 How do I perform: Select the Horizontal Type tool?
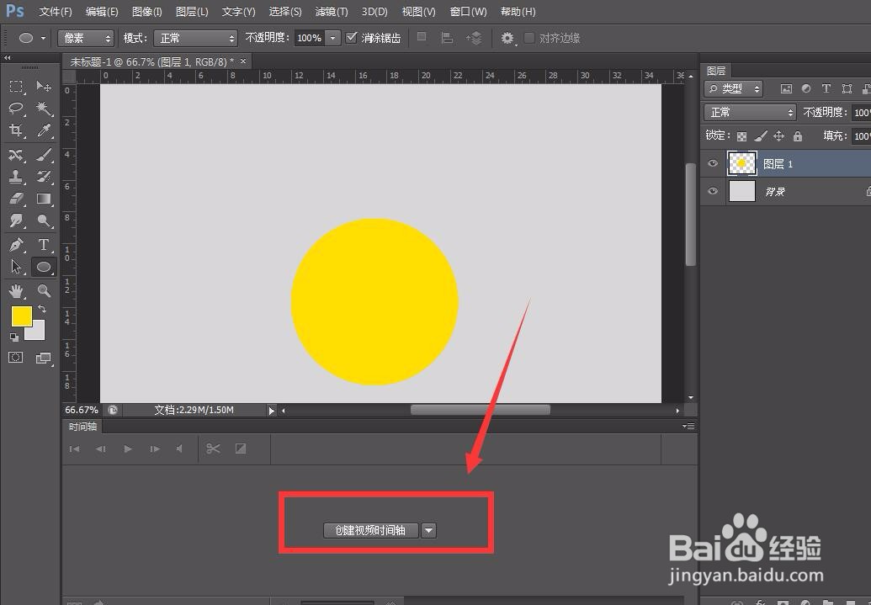[x=44, y=244]
